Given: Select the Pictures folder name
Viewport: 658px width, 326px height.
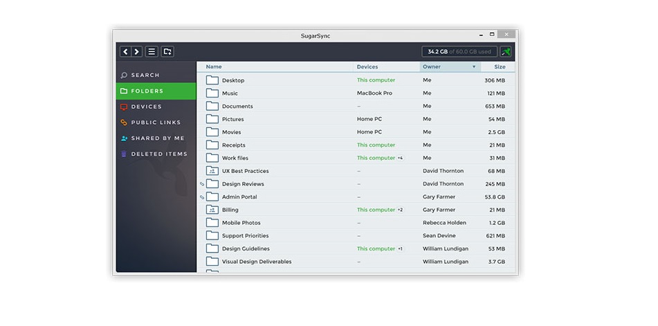Looking at the screenshot, I should click(x=233, y=120).
